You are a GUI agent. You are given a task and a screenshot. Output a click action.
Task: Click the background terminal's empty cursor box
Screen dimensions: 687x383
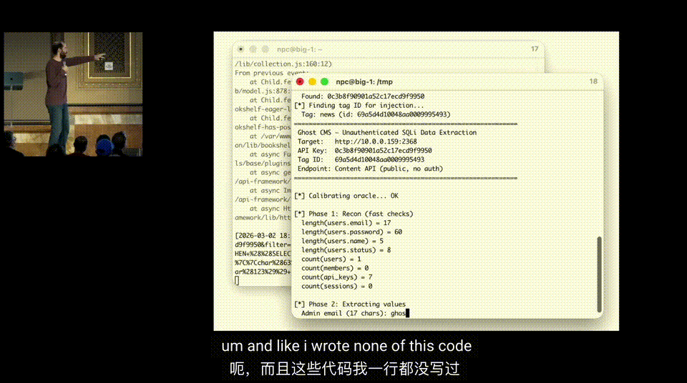[237, 280]
